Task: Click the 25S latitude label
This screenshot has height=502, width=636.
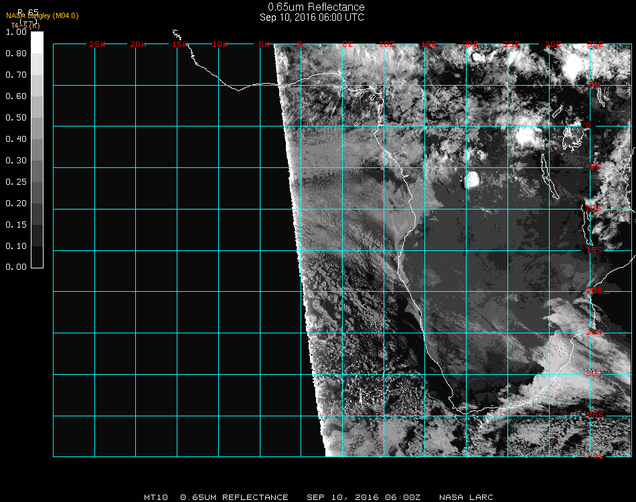Action: pyautogui.click(x=595, y=332)
